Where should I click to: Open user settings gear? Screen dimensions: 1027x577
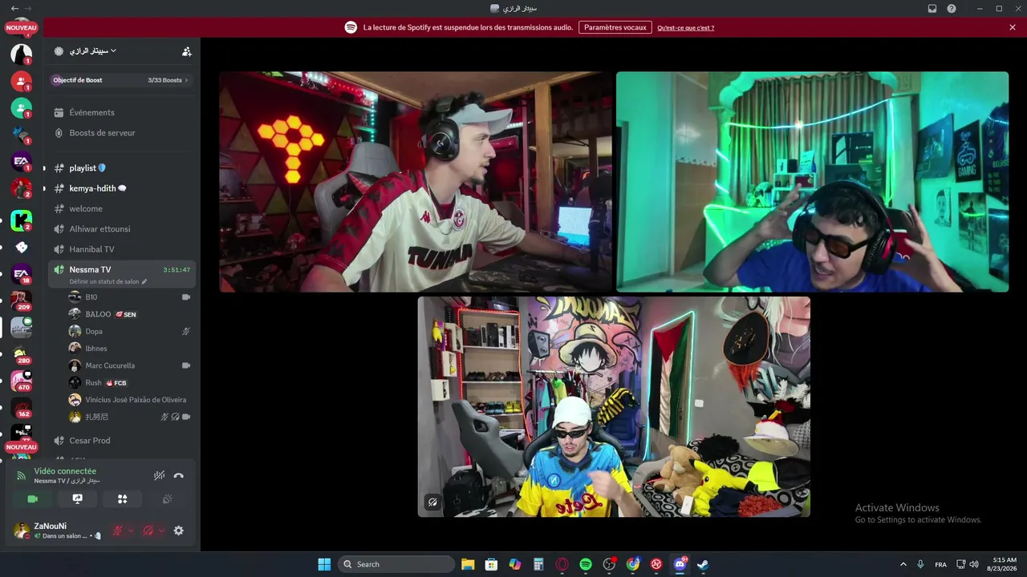point(179,531)
